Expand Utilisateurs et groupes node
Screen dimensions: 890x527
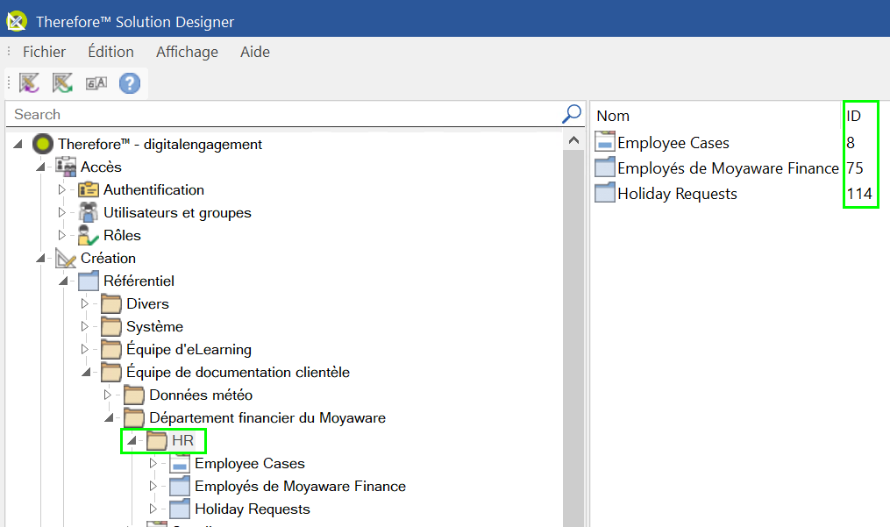point(62,212)
